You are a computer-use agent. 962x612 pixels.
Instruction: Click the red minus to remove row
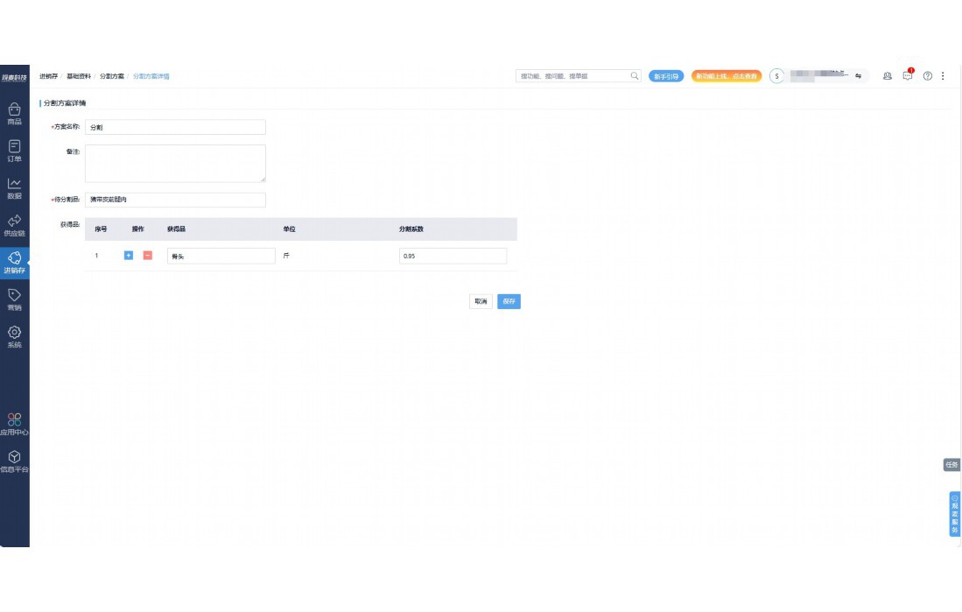click(x=147, y=256)
